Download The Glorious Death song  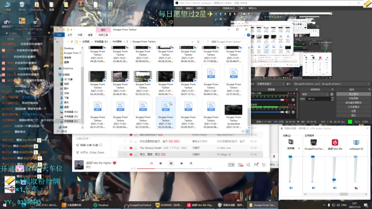135,148
